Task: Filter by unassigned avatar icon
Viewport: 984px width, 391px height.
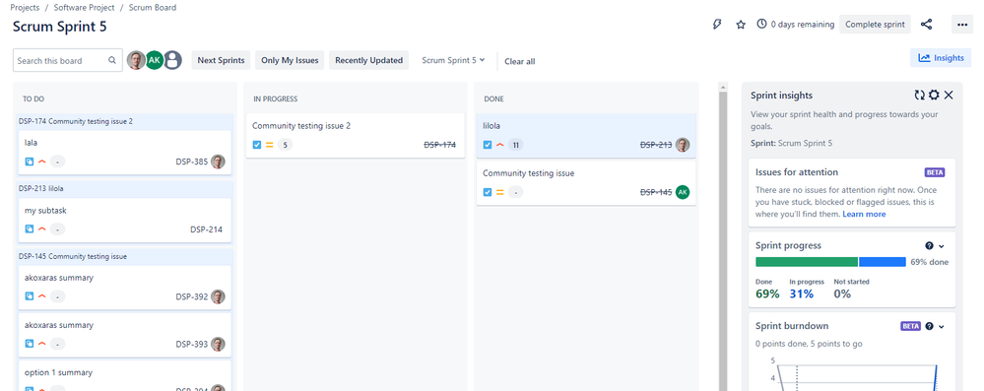Action: point(172,60)
